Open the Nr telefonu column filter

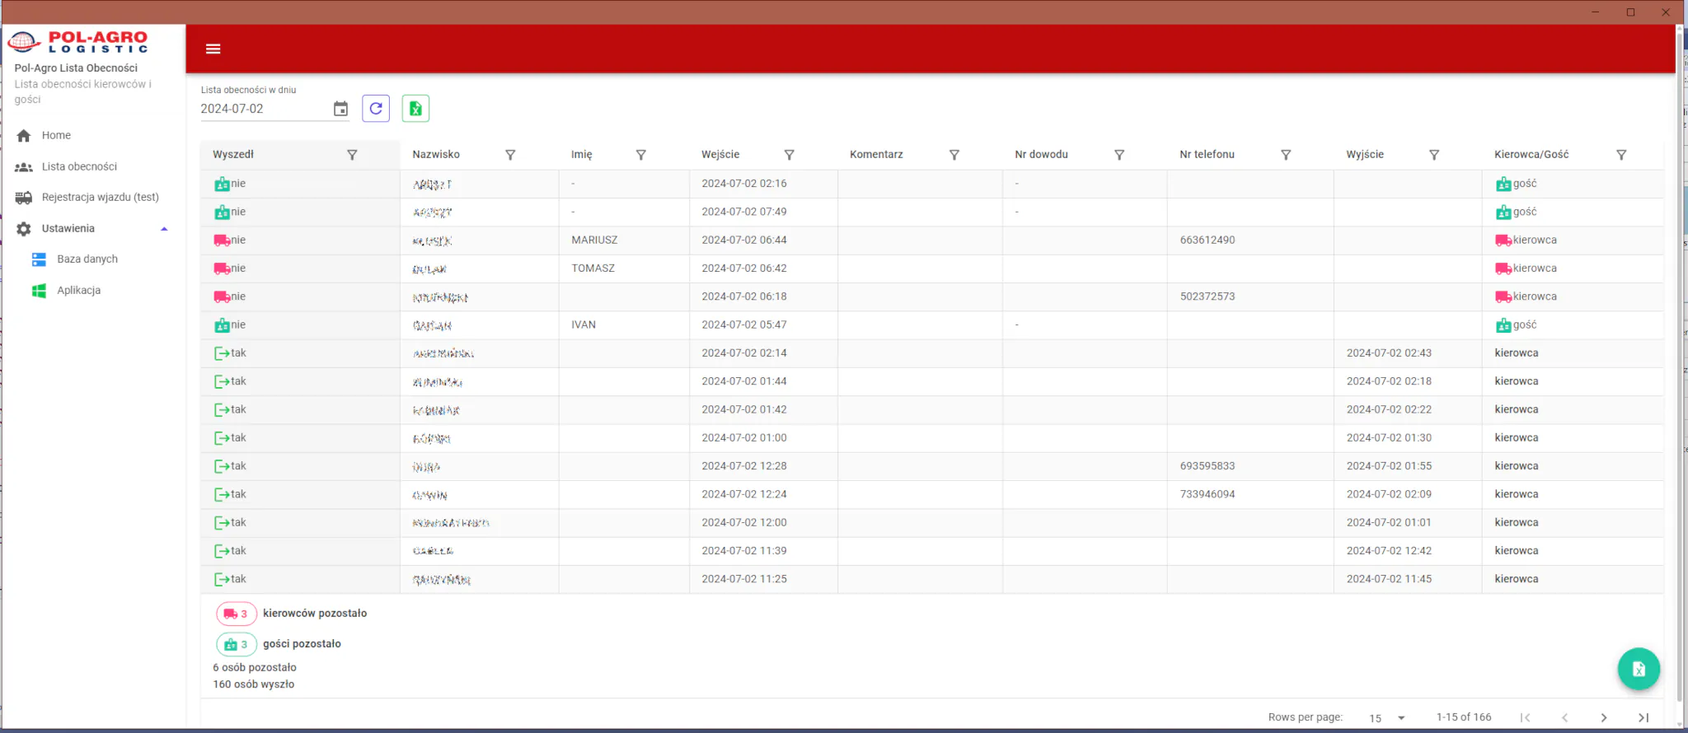coord(1285,155)
